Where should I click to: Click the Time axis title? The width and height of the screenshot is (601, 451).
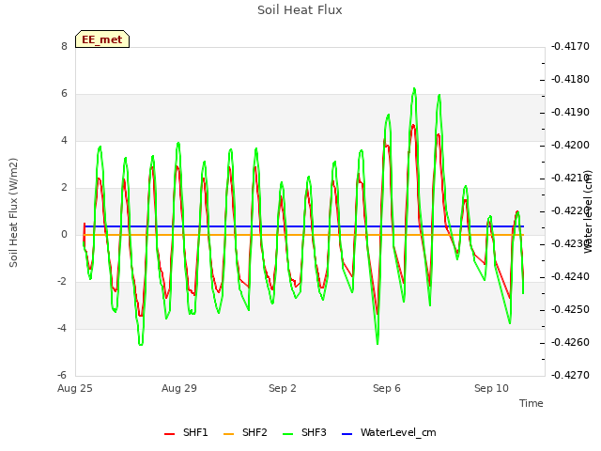tap(532, 403)
